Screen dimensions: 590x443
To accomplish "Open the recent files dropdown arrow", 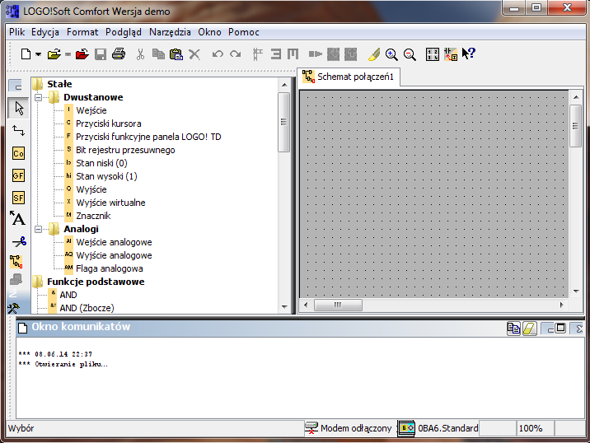I will click(x=68, y=54).
